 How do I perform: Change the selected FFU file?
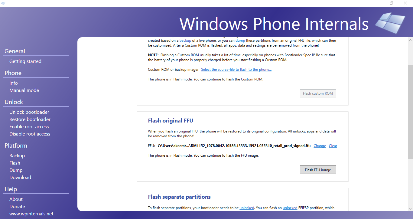point(320,145)
